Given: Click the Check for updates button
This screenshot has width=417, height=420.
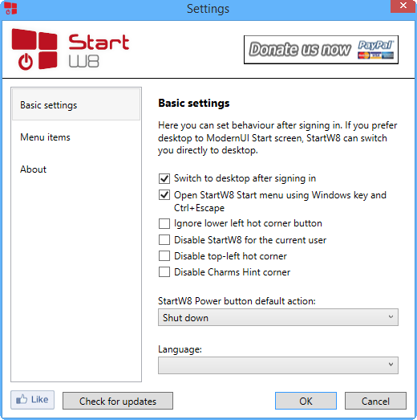Looking at the screenshot, I should coord(118,401).
